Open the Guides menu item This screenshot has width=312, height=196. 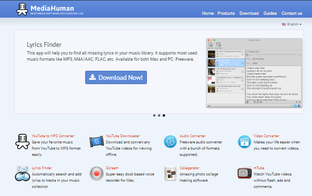(x=270, y=13)
